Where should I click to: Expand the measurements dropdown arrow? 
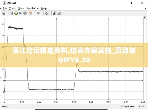pos(63,13)
